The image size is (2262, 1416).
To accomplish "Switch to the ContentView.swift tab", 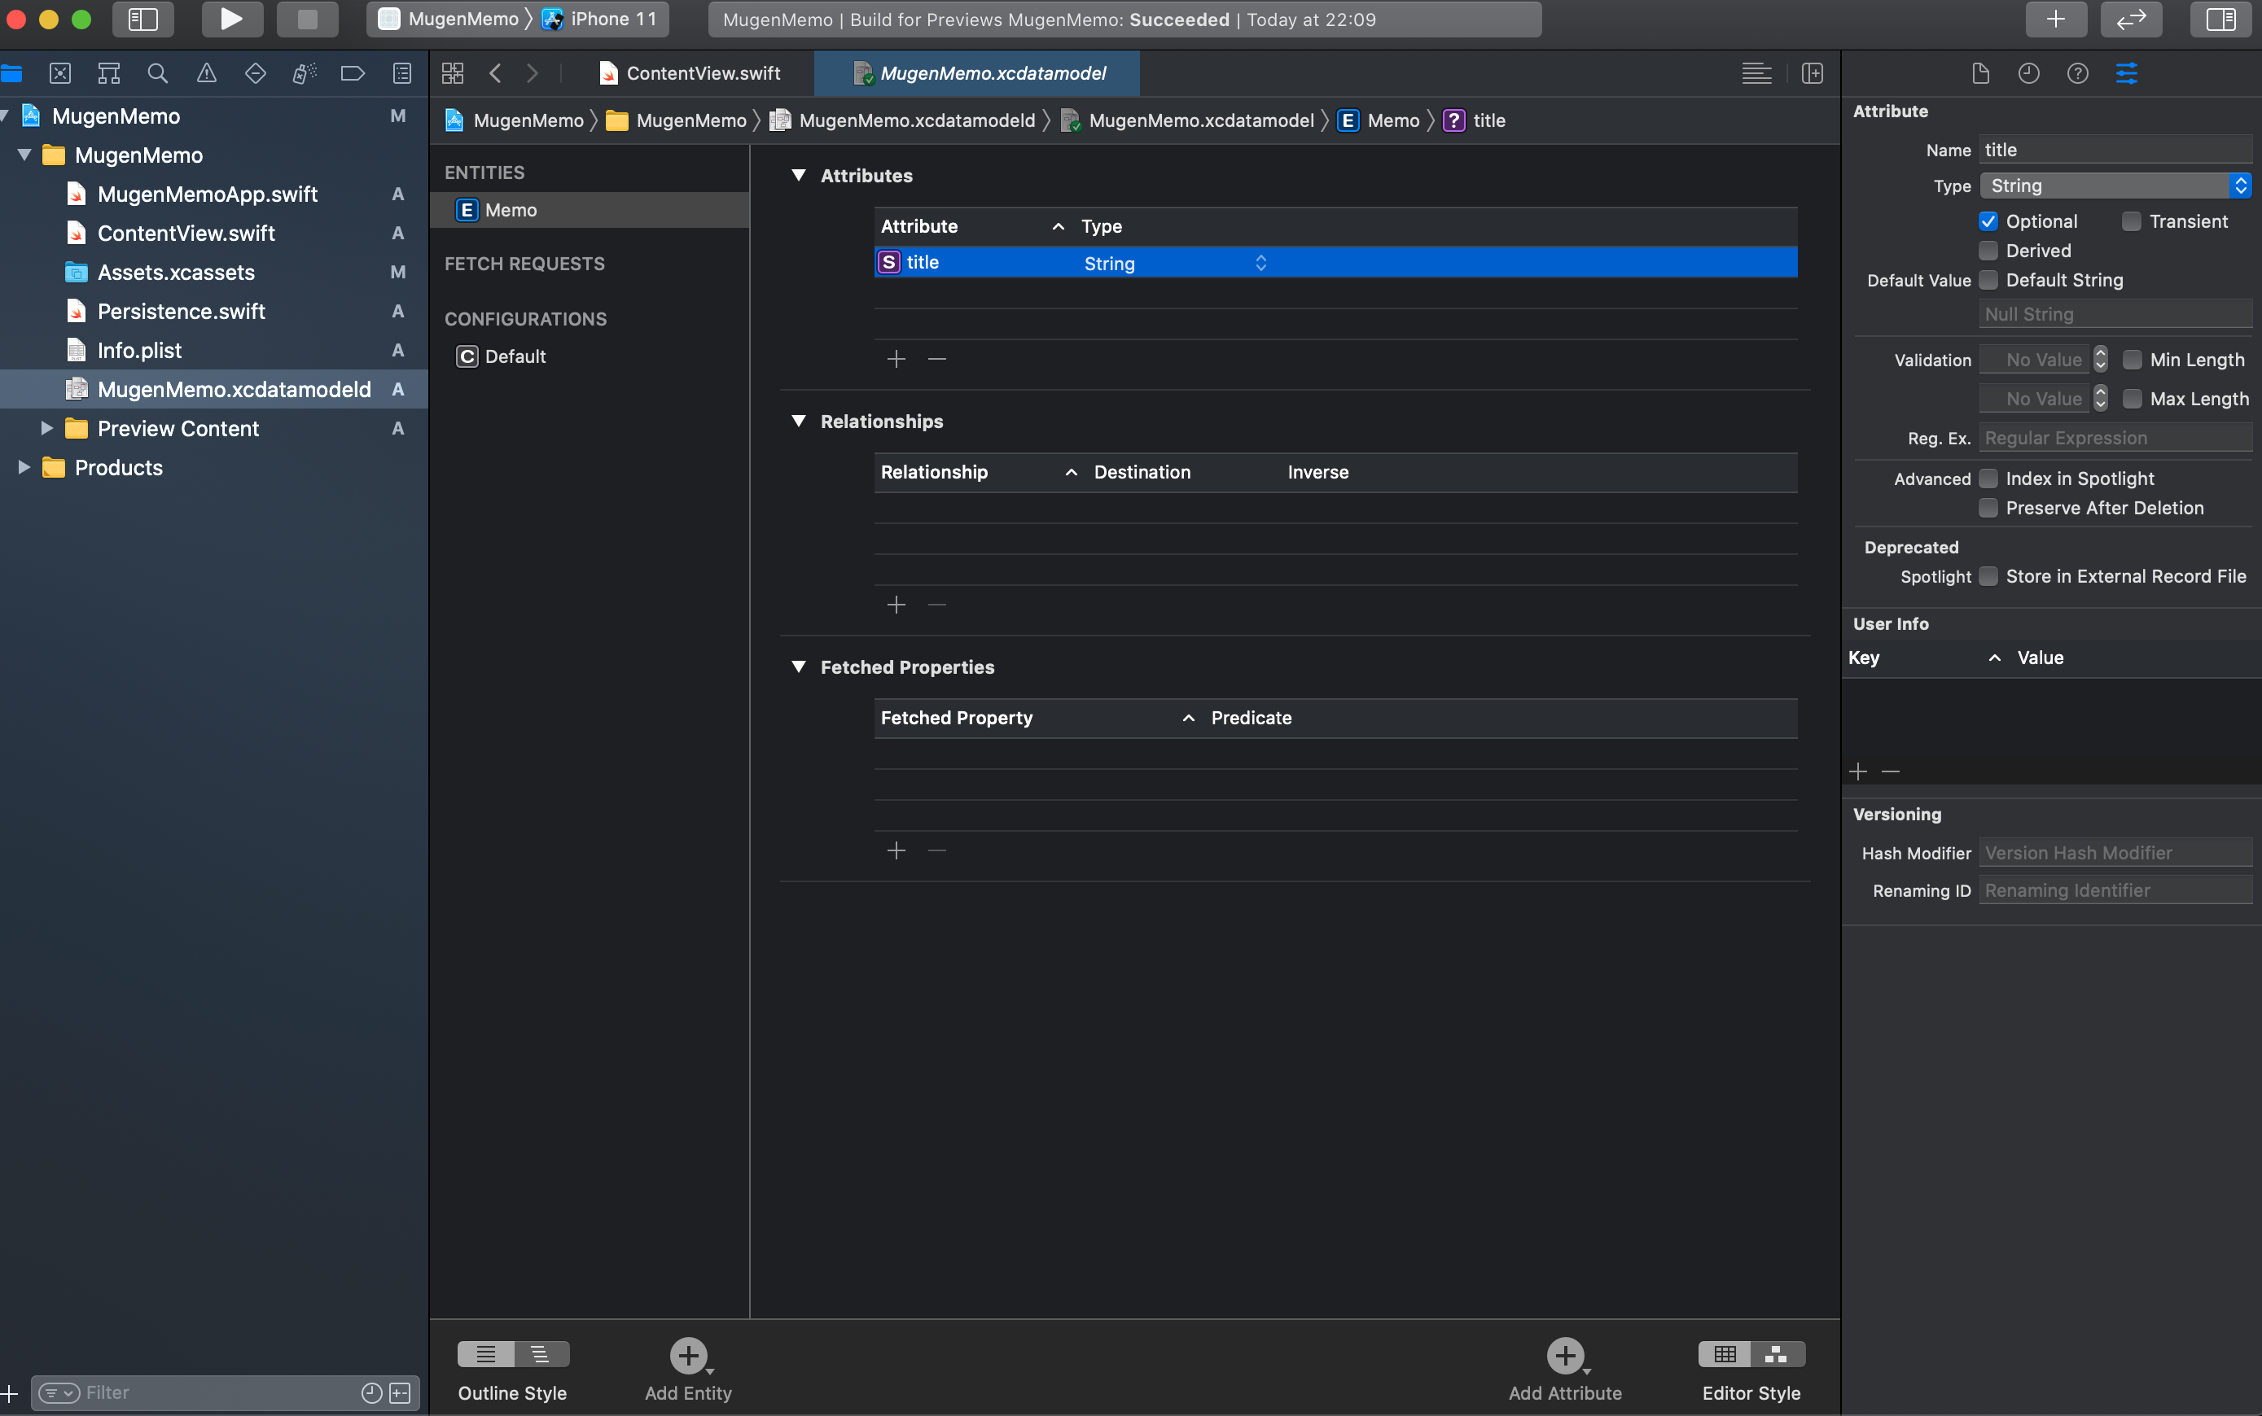I will [702, 73].
